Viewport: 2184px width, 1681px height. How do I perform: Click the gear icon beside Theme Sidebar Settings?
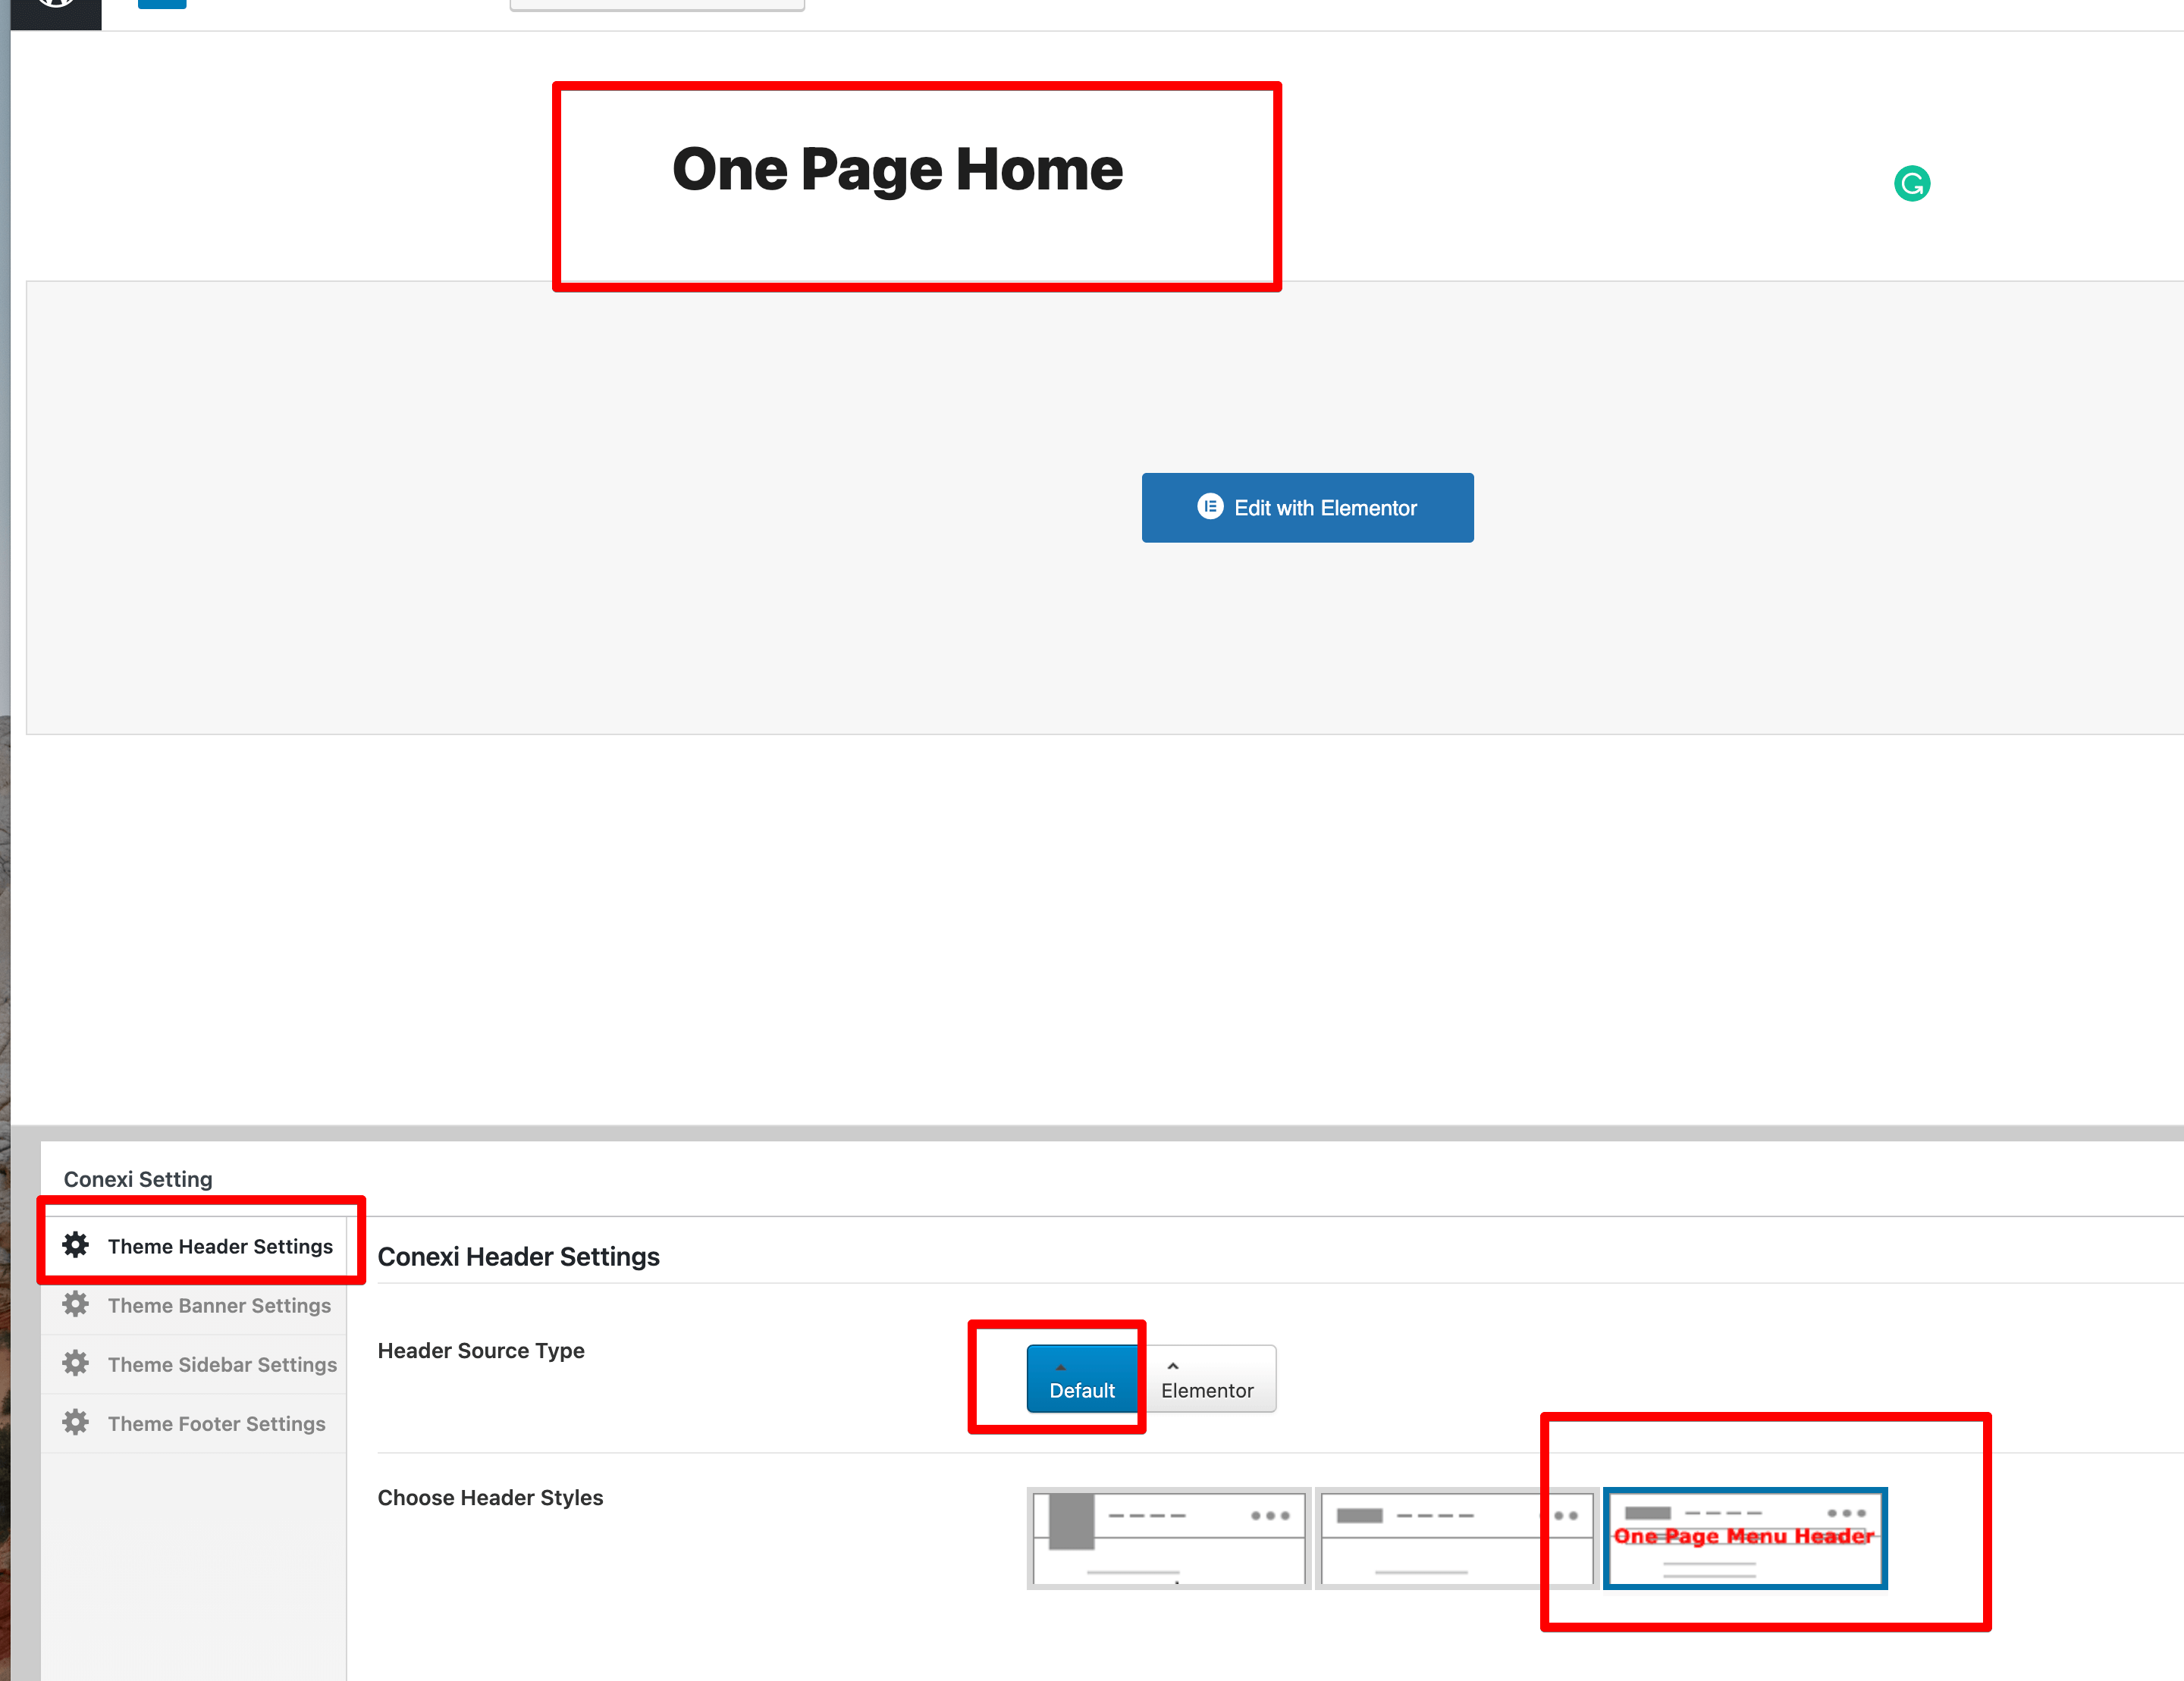point(76,1363)
